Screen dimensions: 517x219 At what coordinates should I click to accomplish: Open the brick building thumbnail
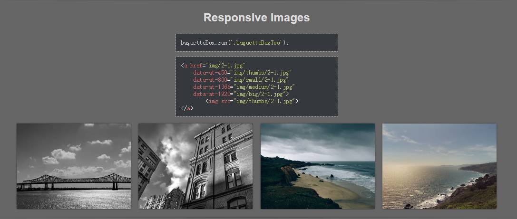pos(195,166)
